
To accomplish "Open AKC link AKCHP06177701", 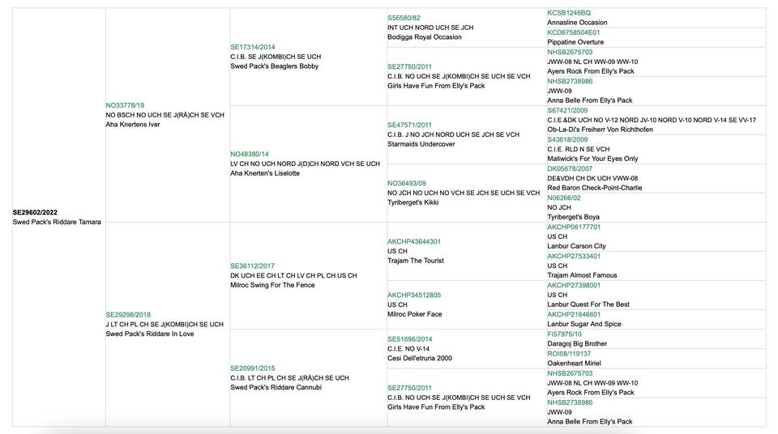I will click(x=574, y=227).
